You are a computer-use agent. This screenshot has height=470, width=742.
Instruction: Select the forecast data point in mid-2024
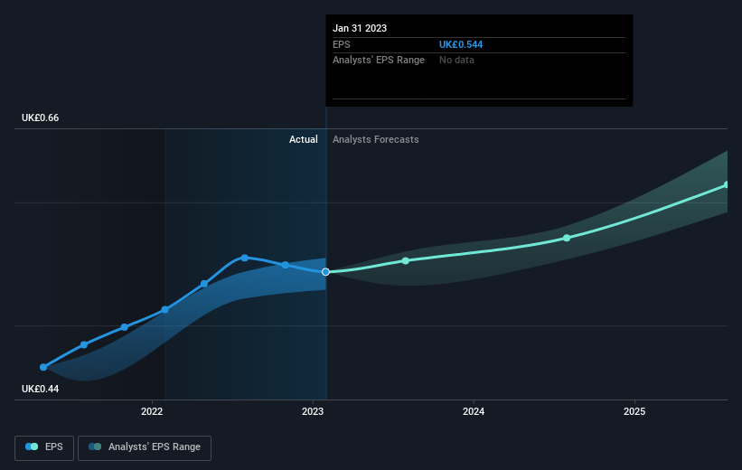point(567,238)
